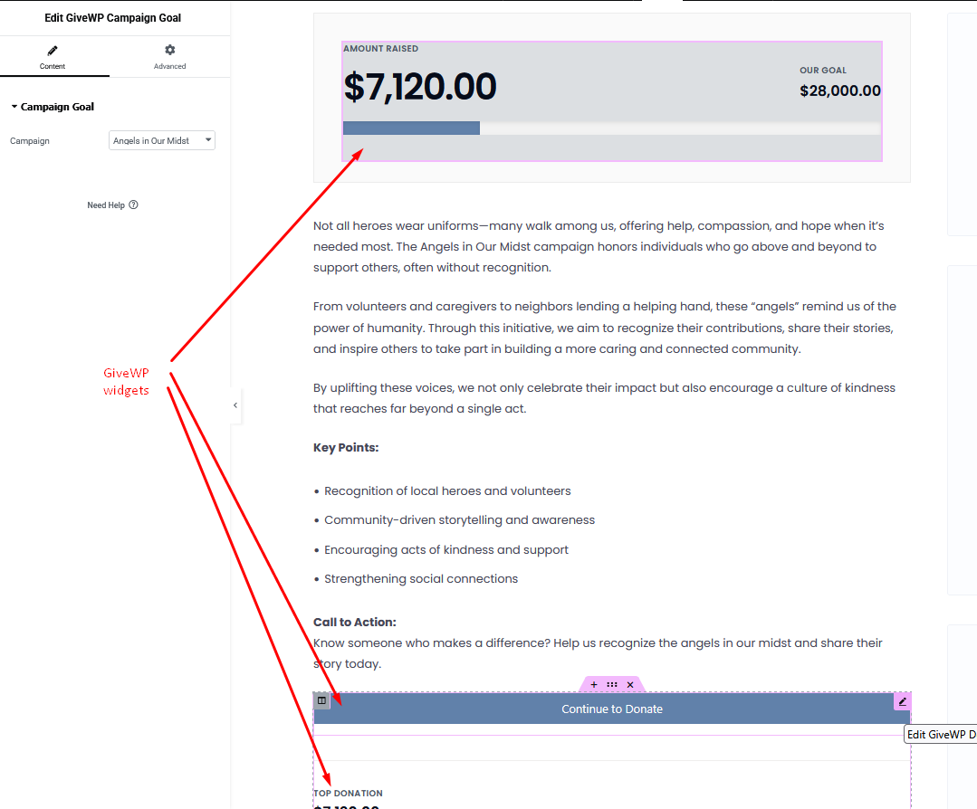Collapse the editor side panel arrow
Image resolution: width=977 pixels, height=809 pixels.
pos(235,405)
